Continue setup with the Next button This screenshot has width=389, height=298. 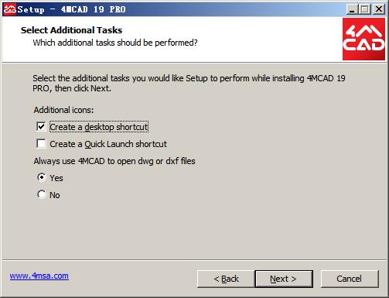tap(284, 279)
